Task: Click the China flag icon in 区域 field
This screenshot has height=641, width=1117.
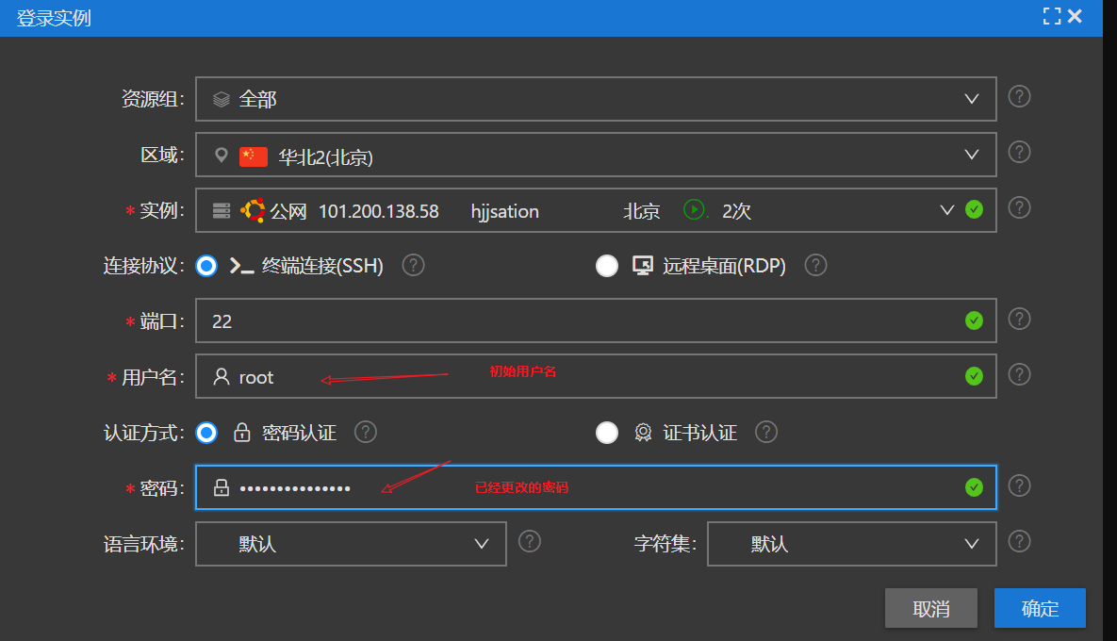Action: pyautogui.click(x=254, y=156)
